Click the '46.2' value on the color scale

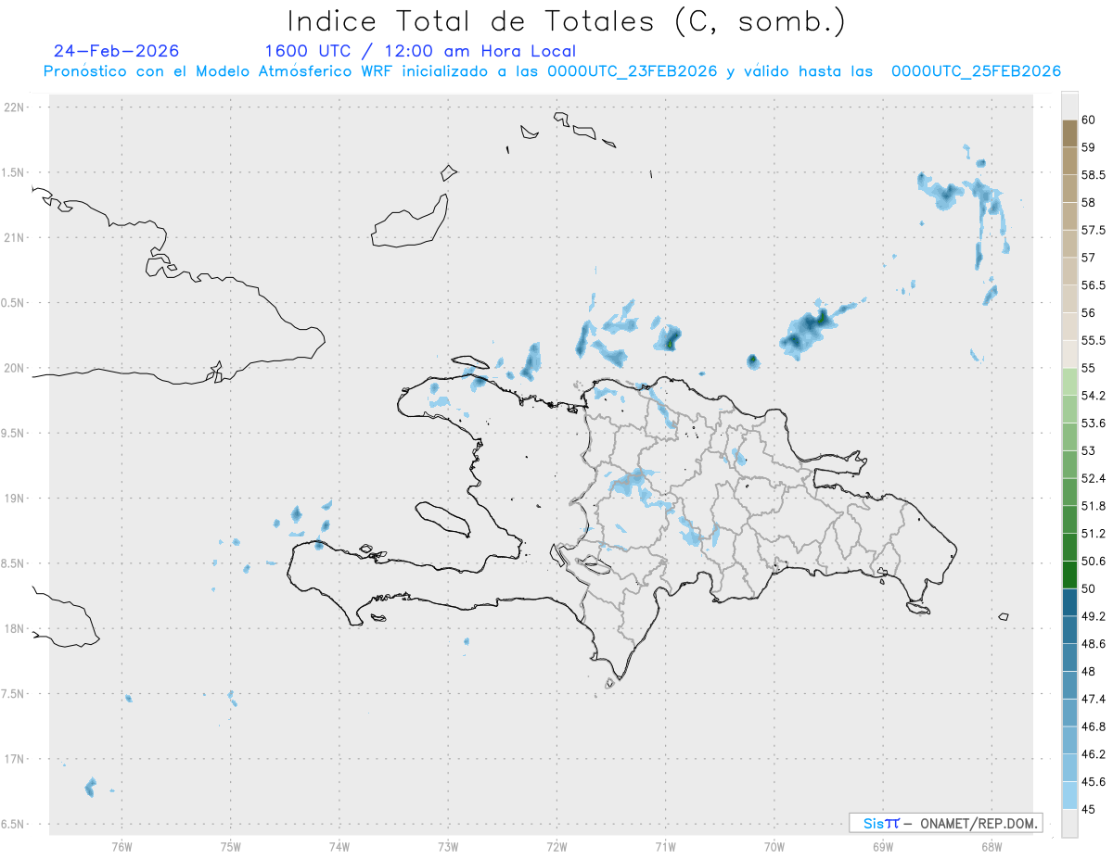(x=1094, y=754)
